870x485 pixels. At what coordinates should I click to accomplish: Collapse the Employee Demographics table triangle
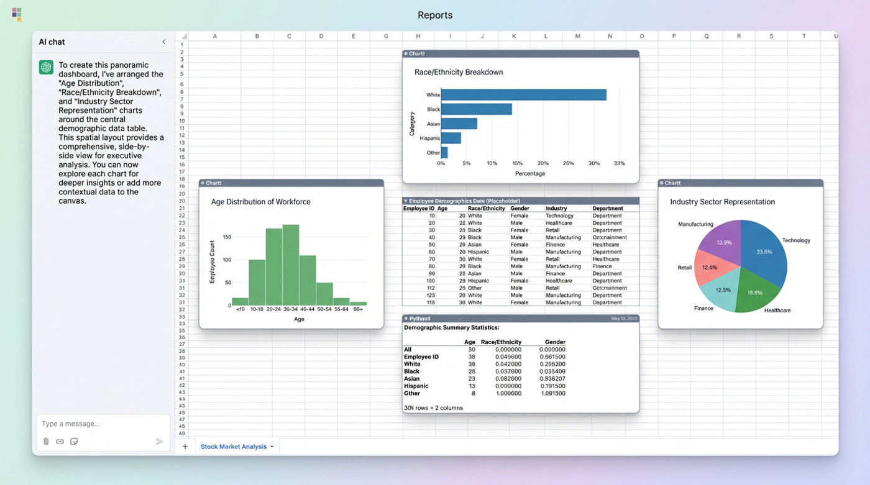point(406,201)
